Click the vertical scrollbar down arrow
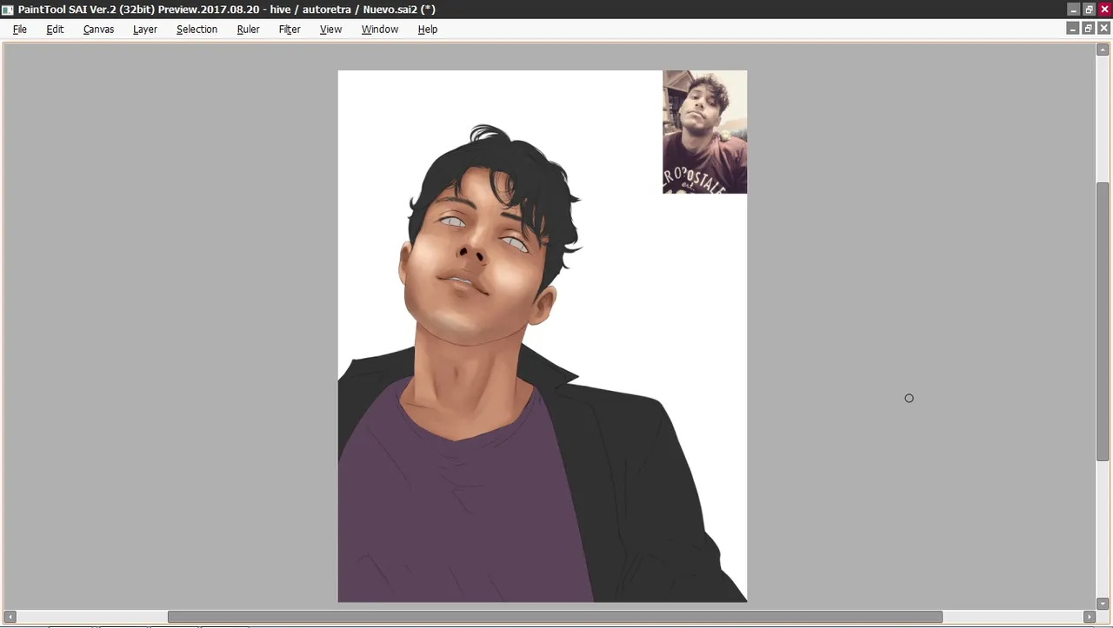This screenshot has height=628, width=1113. pyautogui.click(x=1103, y=603)
